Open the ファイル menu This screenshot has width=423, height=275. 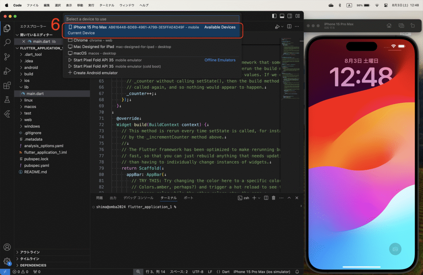[x=32, y=5]
